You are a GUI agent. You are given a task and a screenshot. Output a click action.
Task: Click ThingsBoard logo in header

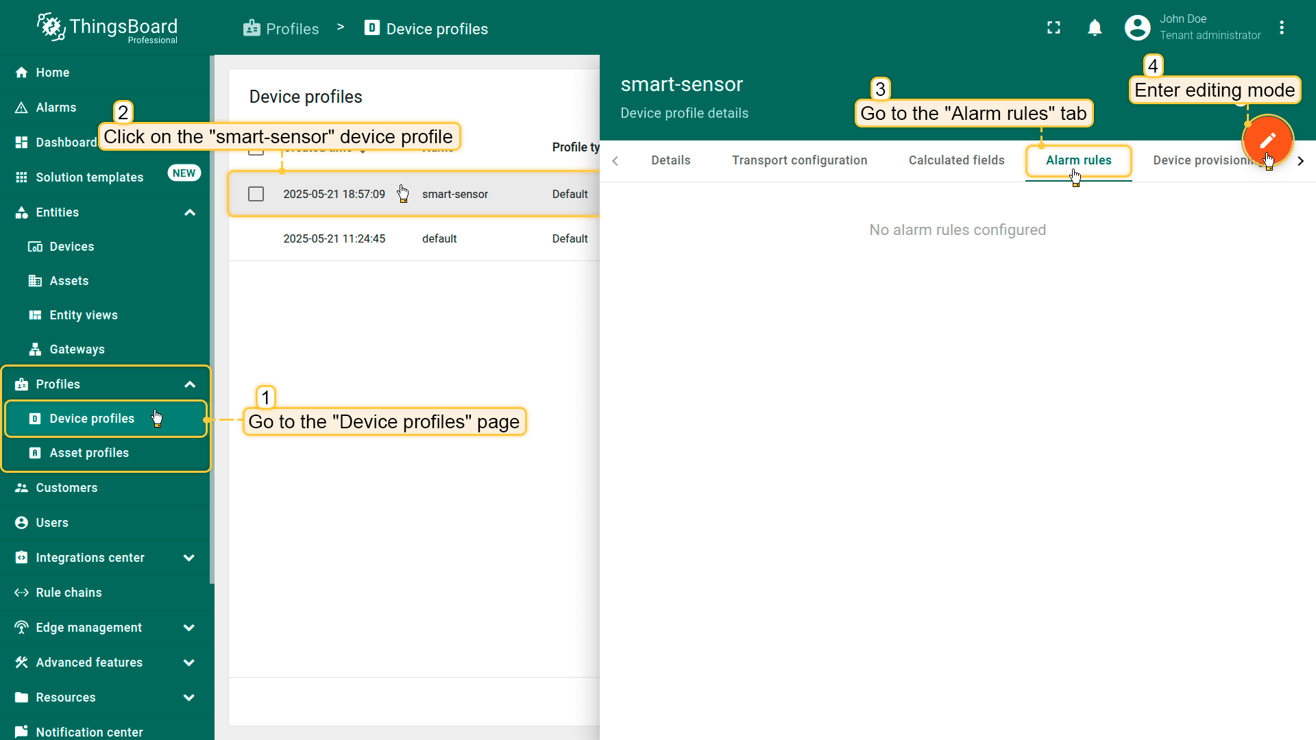point(108,28)
